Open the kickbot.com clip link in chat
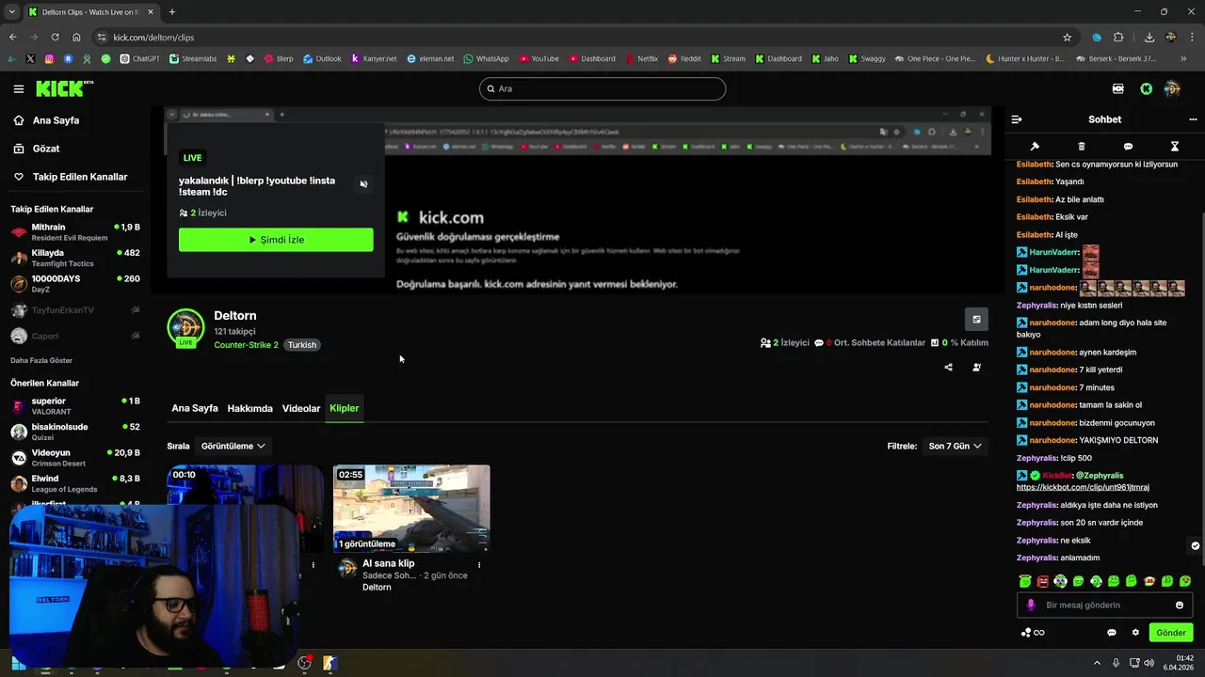Viewport: 1205px width, 677px height. coord(1083,487)
